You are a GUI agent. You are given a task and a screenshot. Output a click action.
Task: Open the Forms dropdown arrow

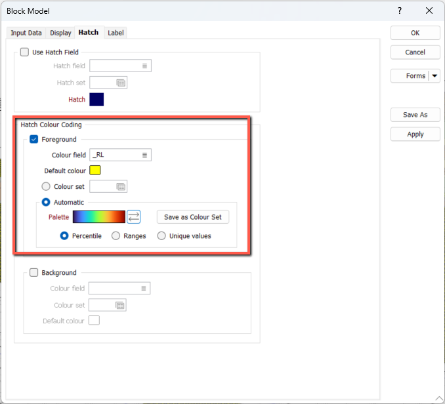tap(434, 76)
